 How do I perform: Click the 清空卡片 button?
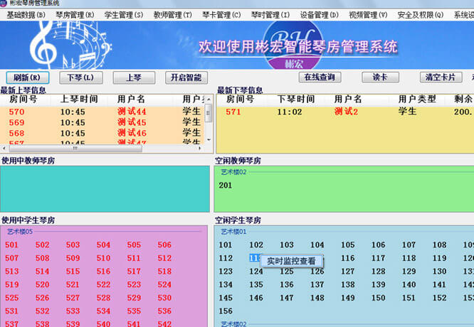439,77
